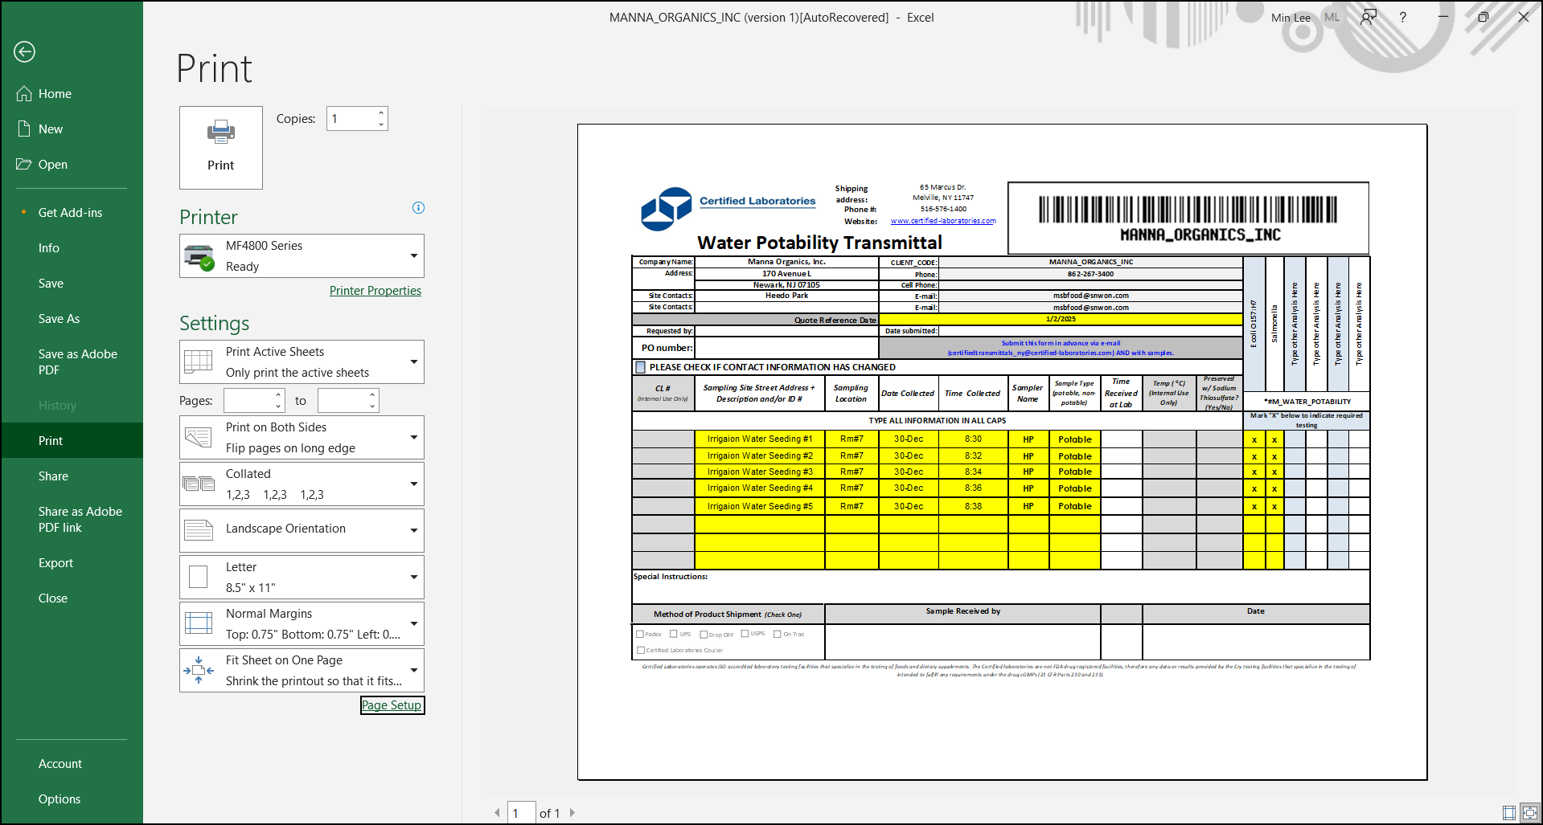Open Printer Properties link
This screenshot has height=825, width=1543.
tap(375, 291)
